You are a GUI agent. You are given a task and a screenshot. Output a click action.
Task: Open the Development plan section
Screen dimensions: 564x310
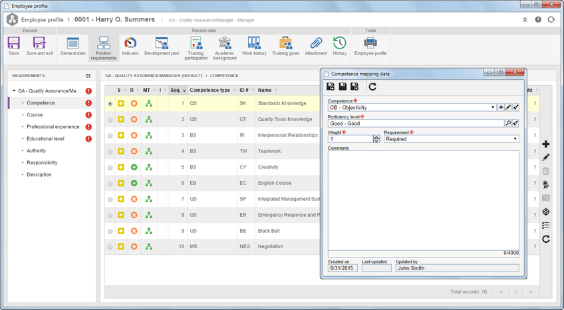[162, 46]
